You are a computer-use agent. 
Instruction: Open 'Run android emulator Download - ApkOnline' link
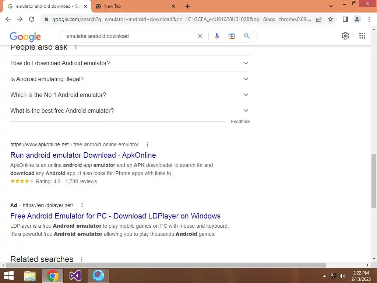point(83,155)
